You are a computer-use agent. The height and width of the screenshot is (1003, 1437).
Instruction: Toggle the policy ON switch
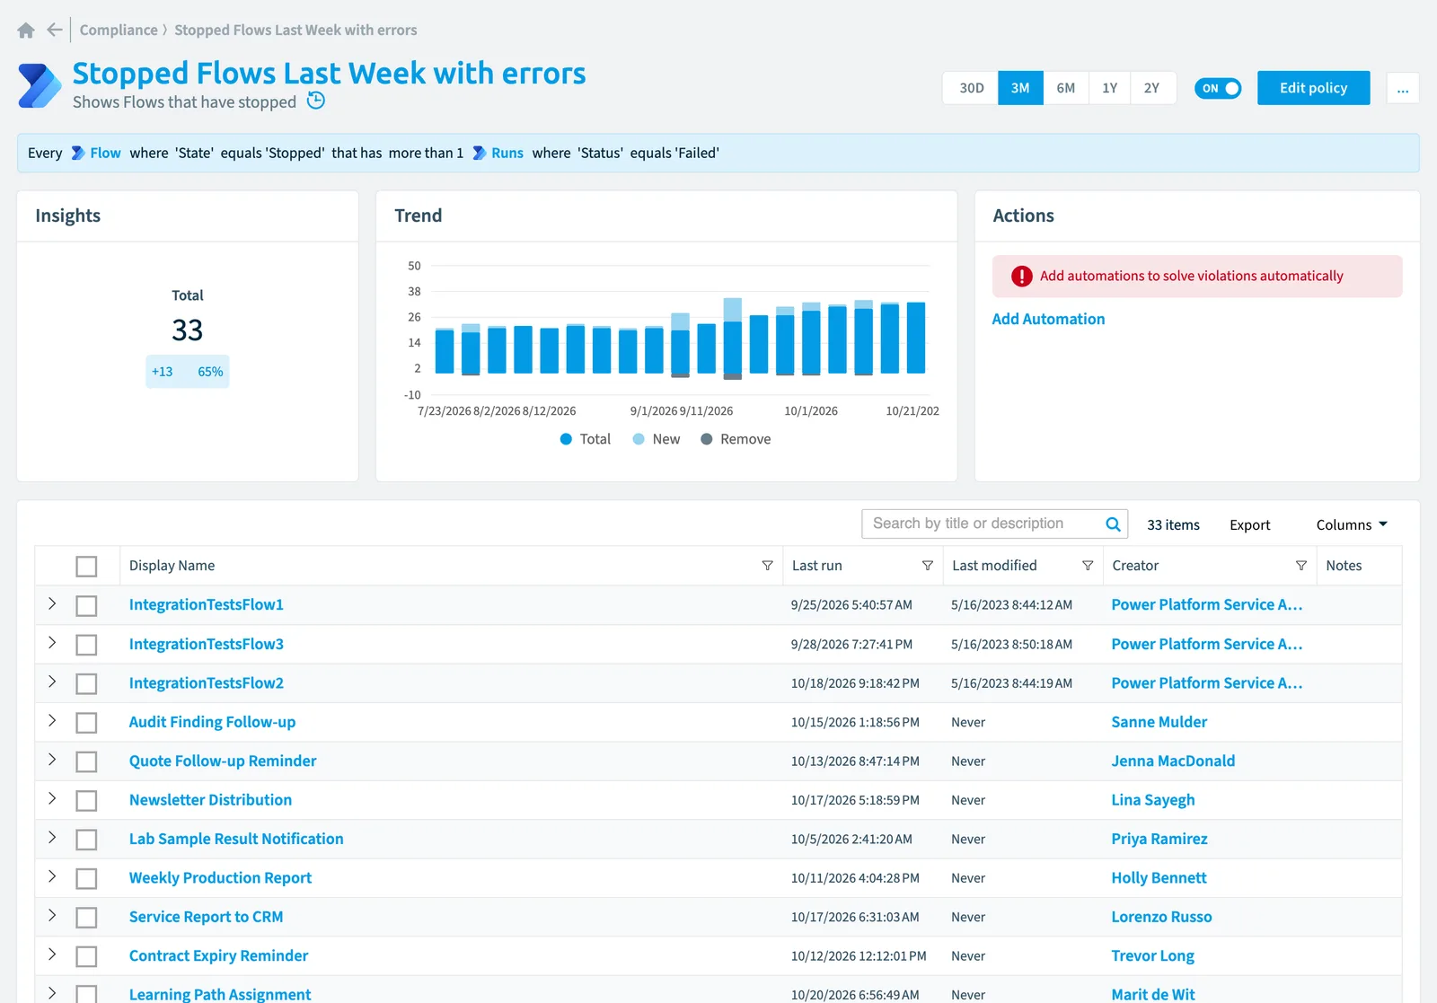tap(1218, 88)
